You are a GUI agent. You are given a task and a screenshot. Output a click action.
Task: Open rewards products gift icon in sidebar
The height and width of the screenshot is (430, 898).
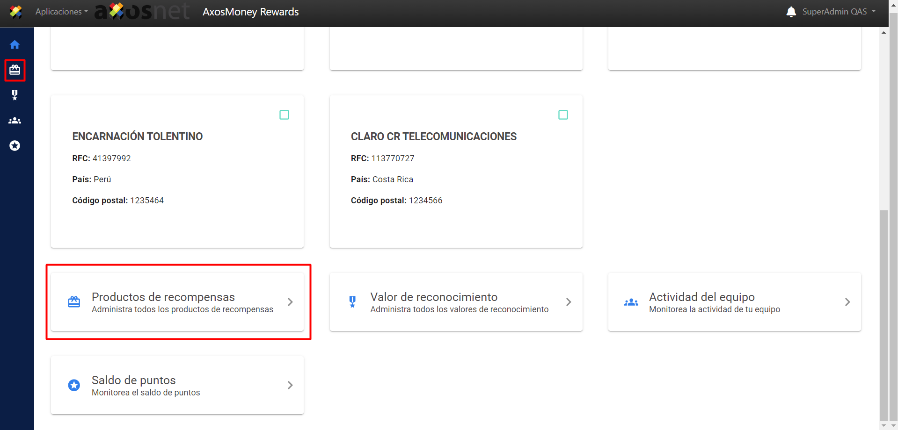15,70
